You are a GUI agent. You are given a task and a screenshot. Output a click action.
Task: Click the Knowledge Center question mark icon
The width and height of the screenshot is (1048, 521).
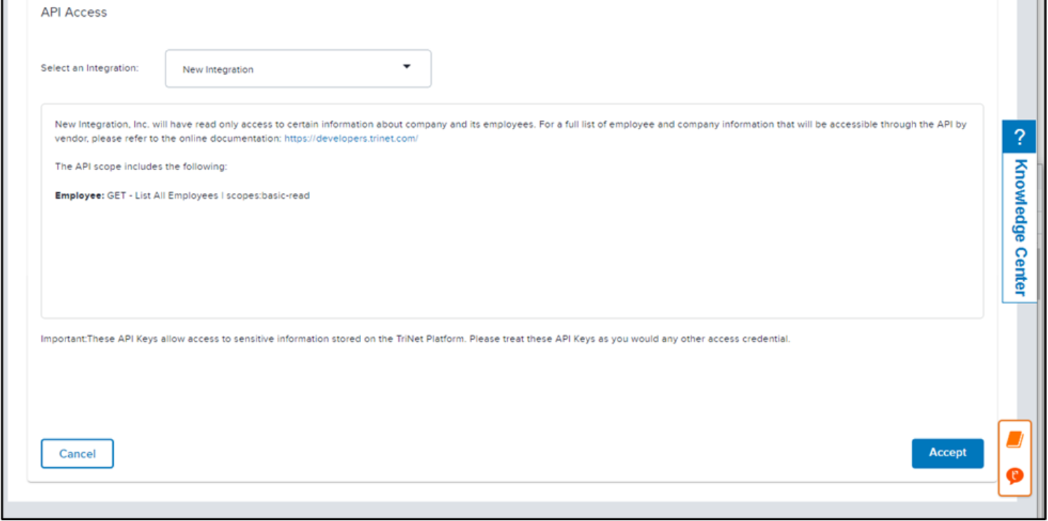click(x=1019, y=138)
